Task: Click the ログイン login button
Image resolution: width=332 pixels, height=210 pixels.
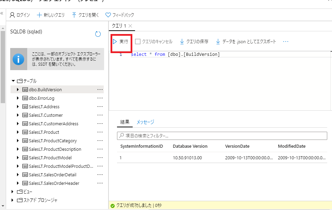Action: 20,15
